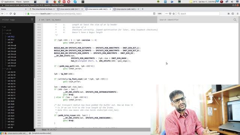This screenshot has width=240, height=135.
Task: Select version v4.18.19 in the tree
Action: [x=12, y=72]
